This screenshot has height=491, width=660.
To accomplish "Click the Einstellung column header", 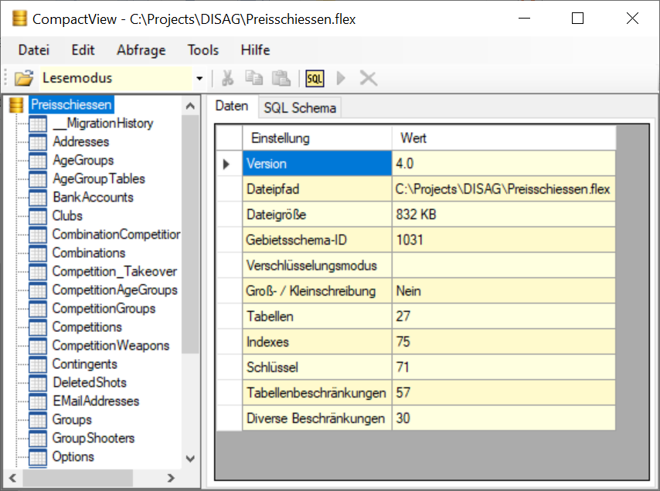I will coord(280,138).
